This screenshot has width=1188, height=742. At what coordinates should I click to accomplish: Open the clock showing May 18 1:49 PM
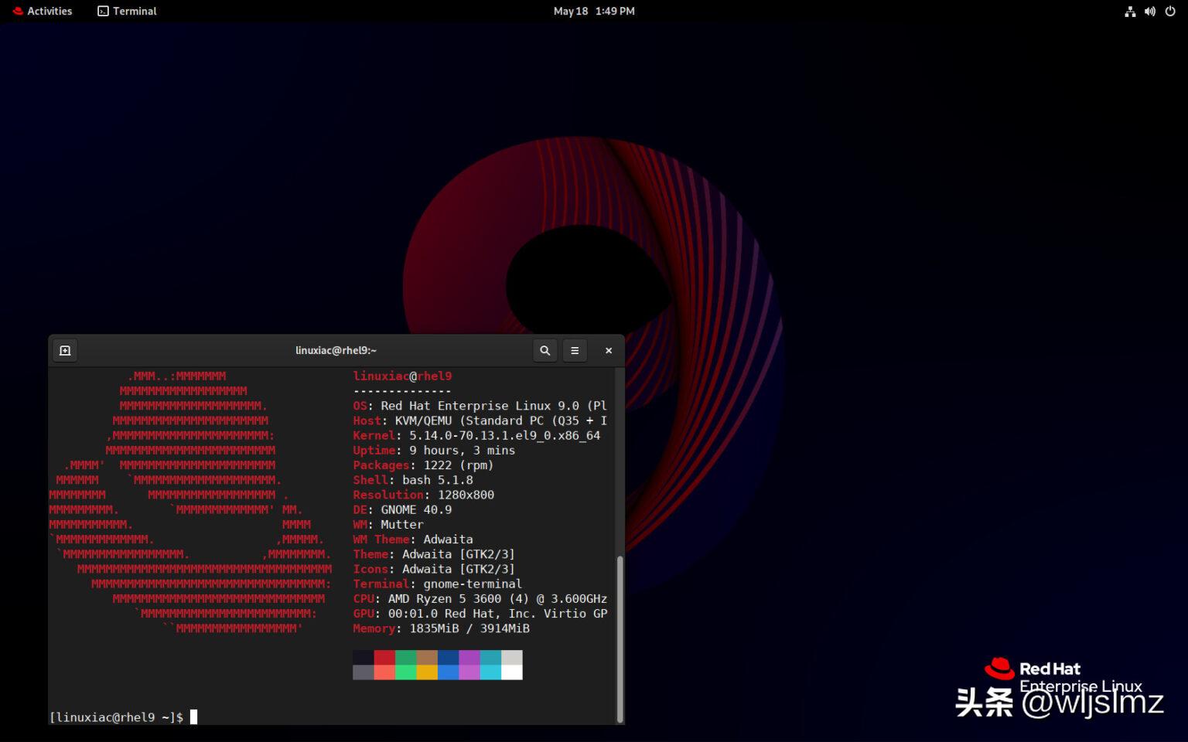[x=594, y=11]
